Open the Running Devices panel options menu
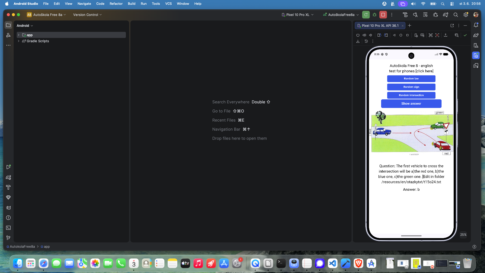The width and height of the screenshot is (485, 273). pyautogui.click(x=459, y=26)
